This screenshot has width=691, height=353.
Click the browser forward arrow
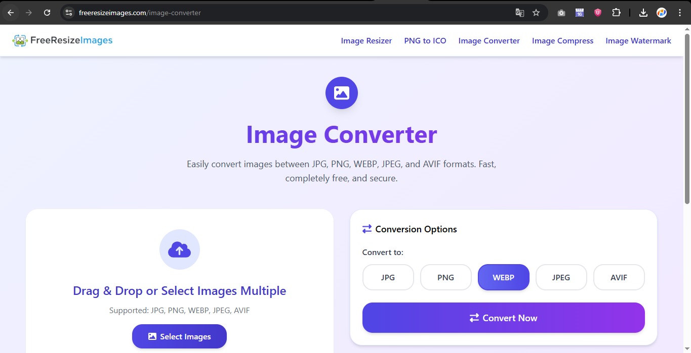tap(29, 13)
